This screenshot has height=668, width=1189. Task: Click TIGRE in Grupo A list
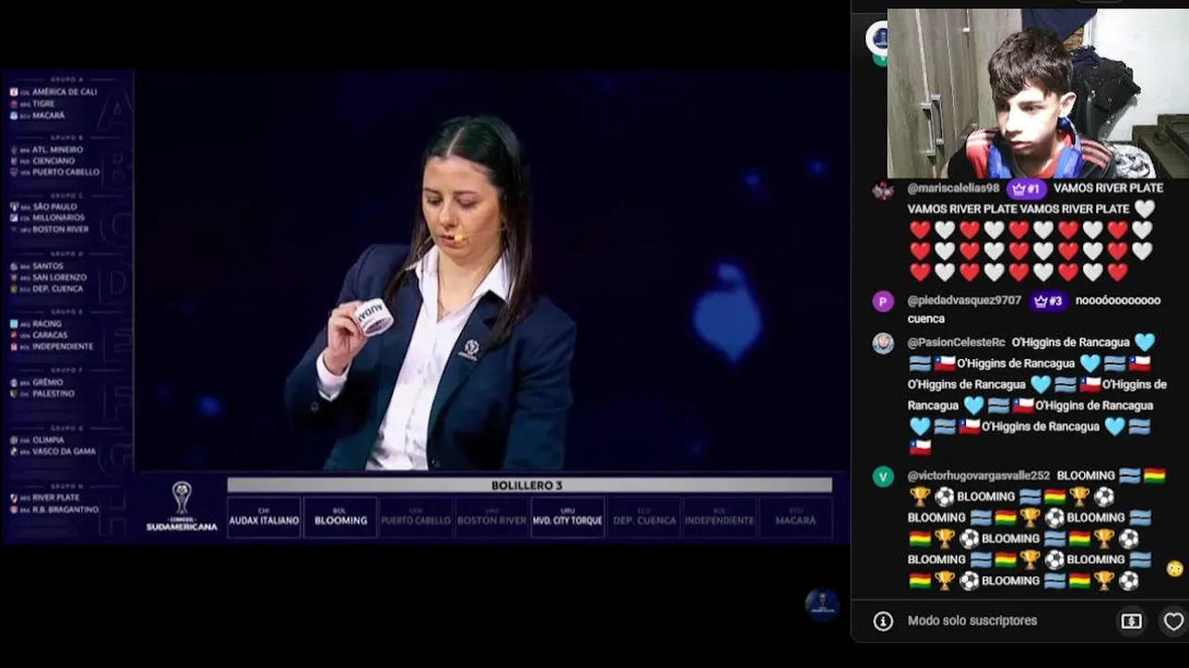pos(44,104)
